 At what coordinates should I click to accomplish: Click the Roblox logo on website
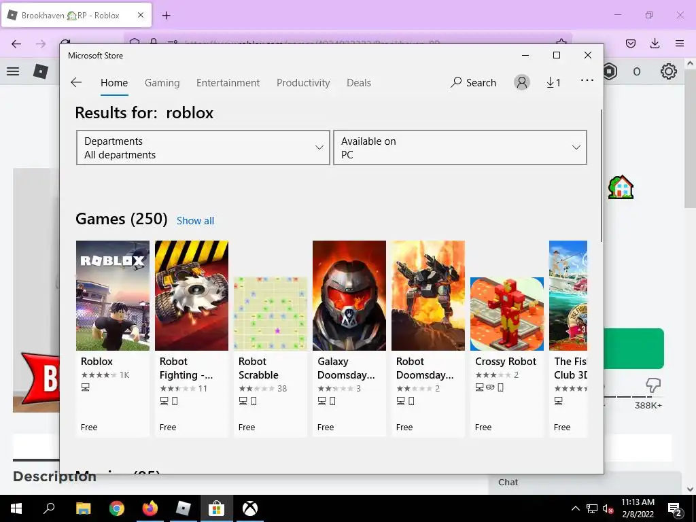click(41, 71)
